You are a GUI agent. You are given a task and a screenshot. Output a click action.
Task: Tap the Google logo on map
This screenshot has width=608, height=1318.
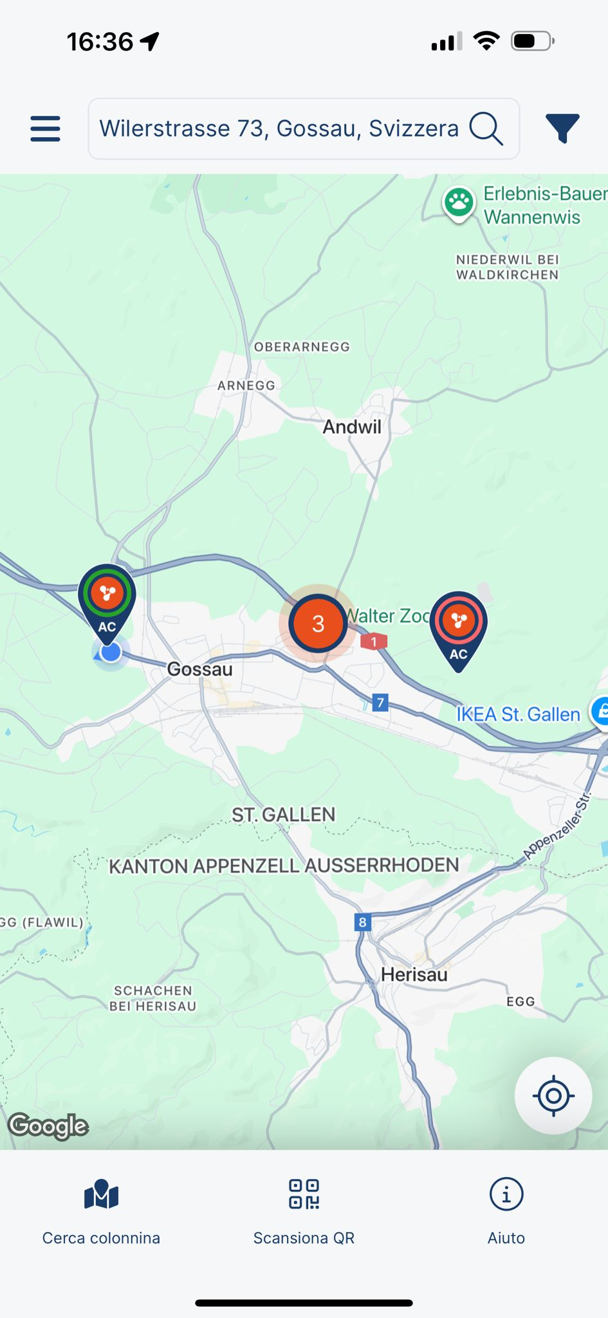coord(48,1126)
